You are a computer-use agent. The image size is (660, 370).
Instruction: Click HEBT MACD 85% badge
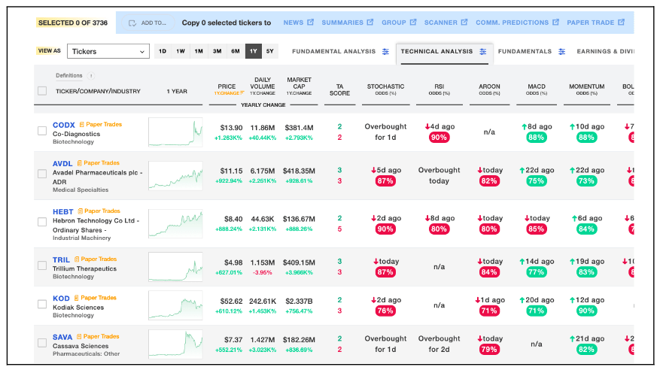[x=537, y=229]
